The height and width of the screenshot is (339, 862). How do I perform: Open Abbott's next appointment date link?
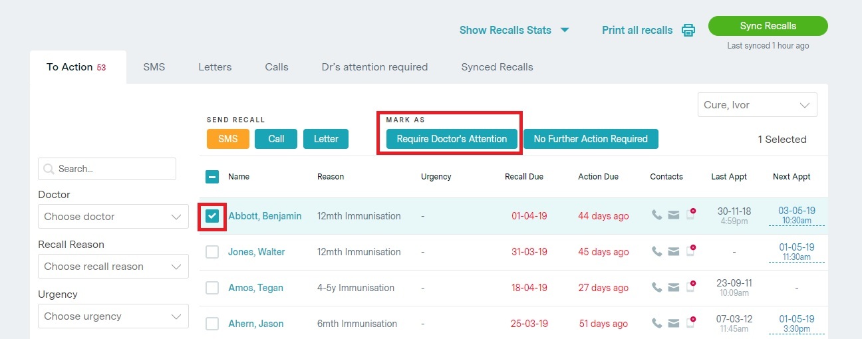pyautogui.click(x=796, y=211)
